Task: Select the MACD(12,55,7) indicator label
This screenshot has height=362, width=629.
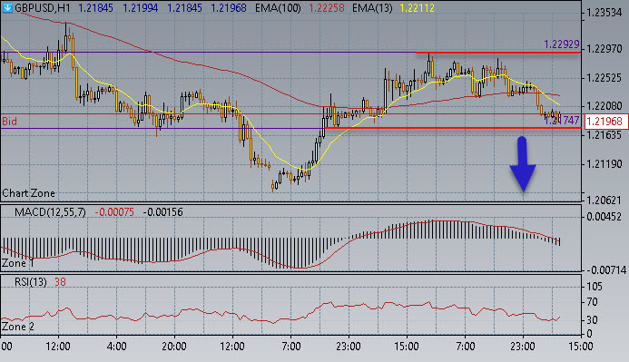Action: pyautogui.click(x=50, y=212)
